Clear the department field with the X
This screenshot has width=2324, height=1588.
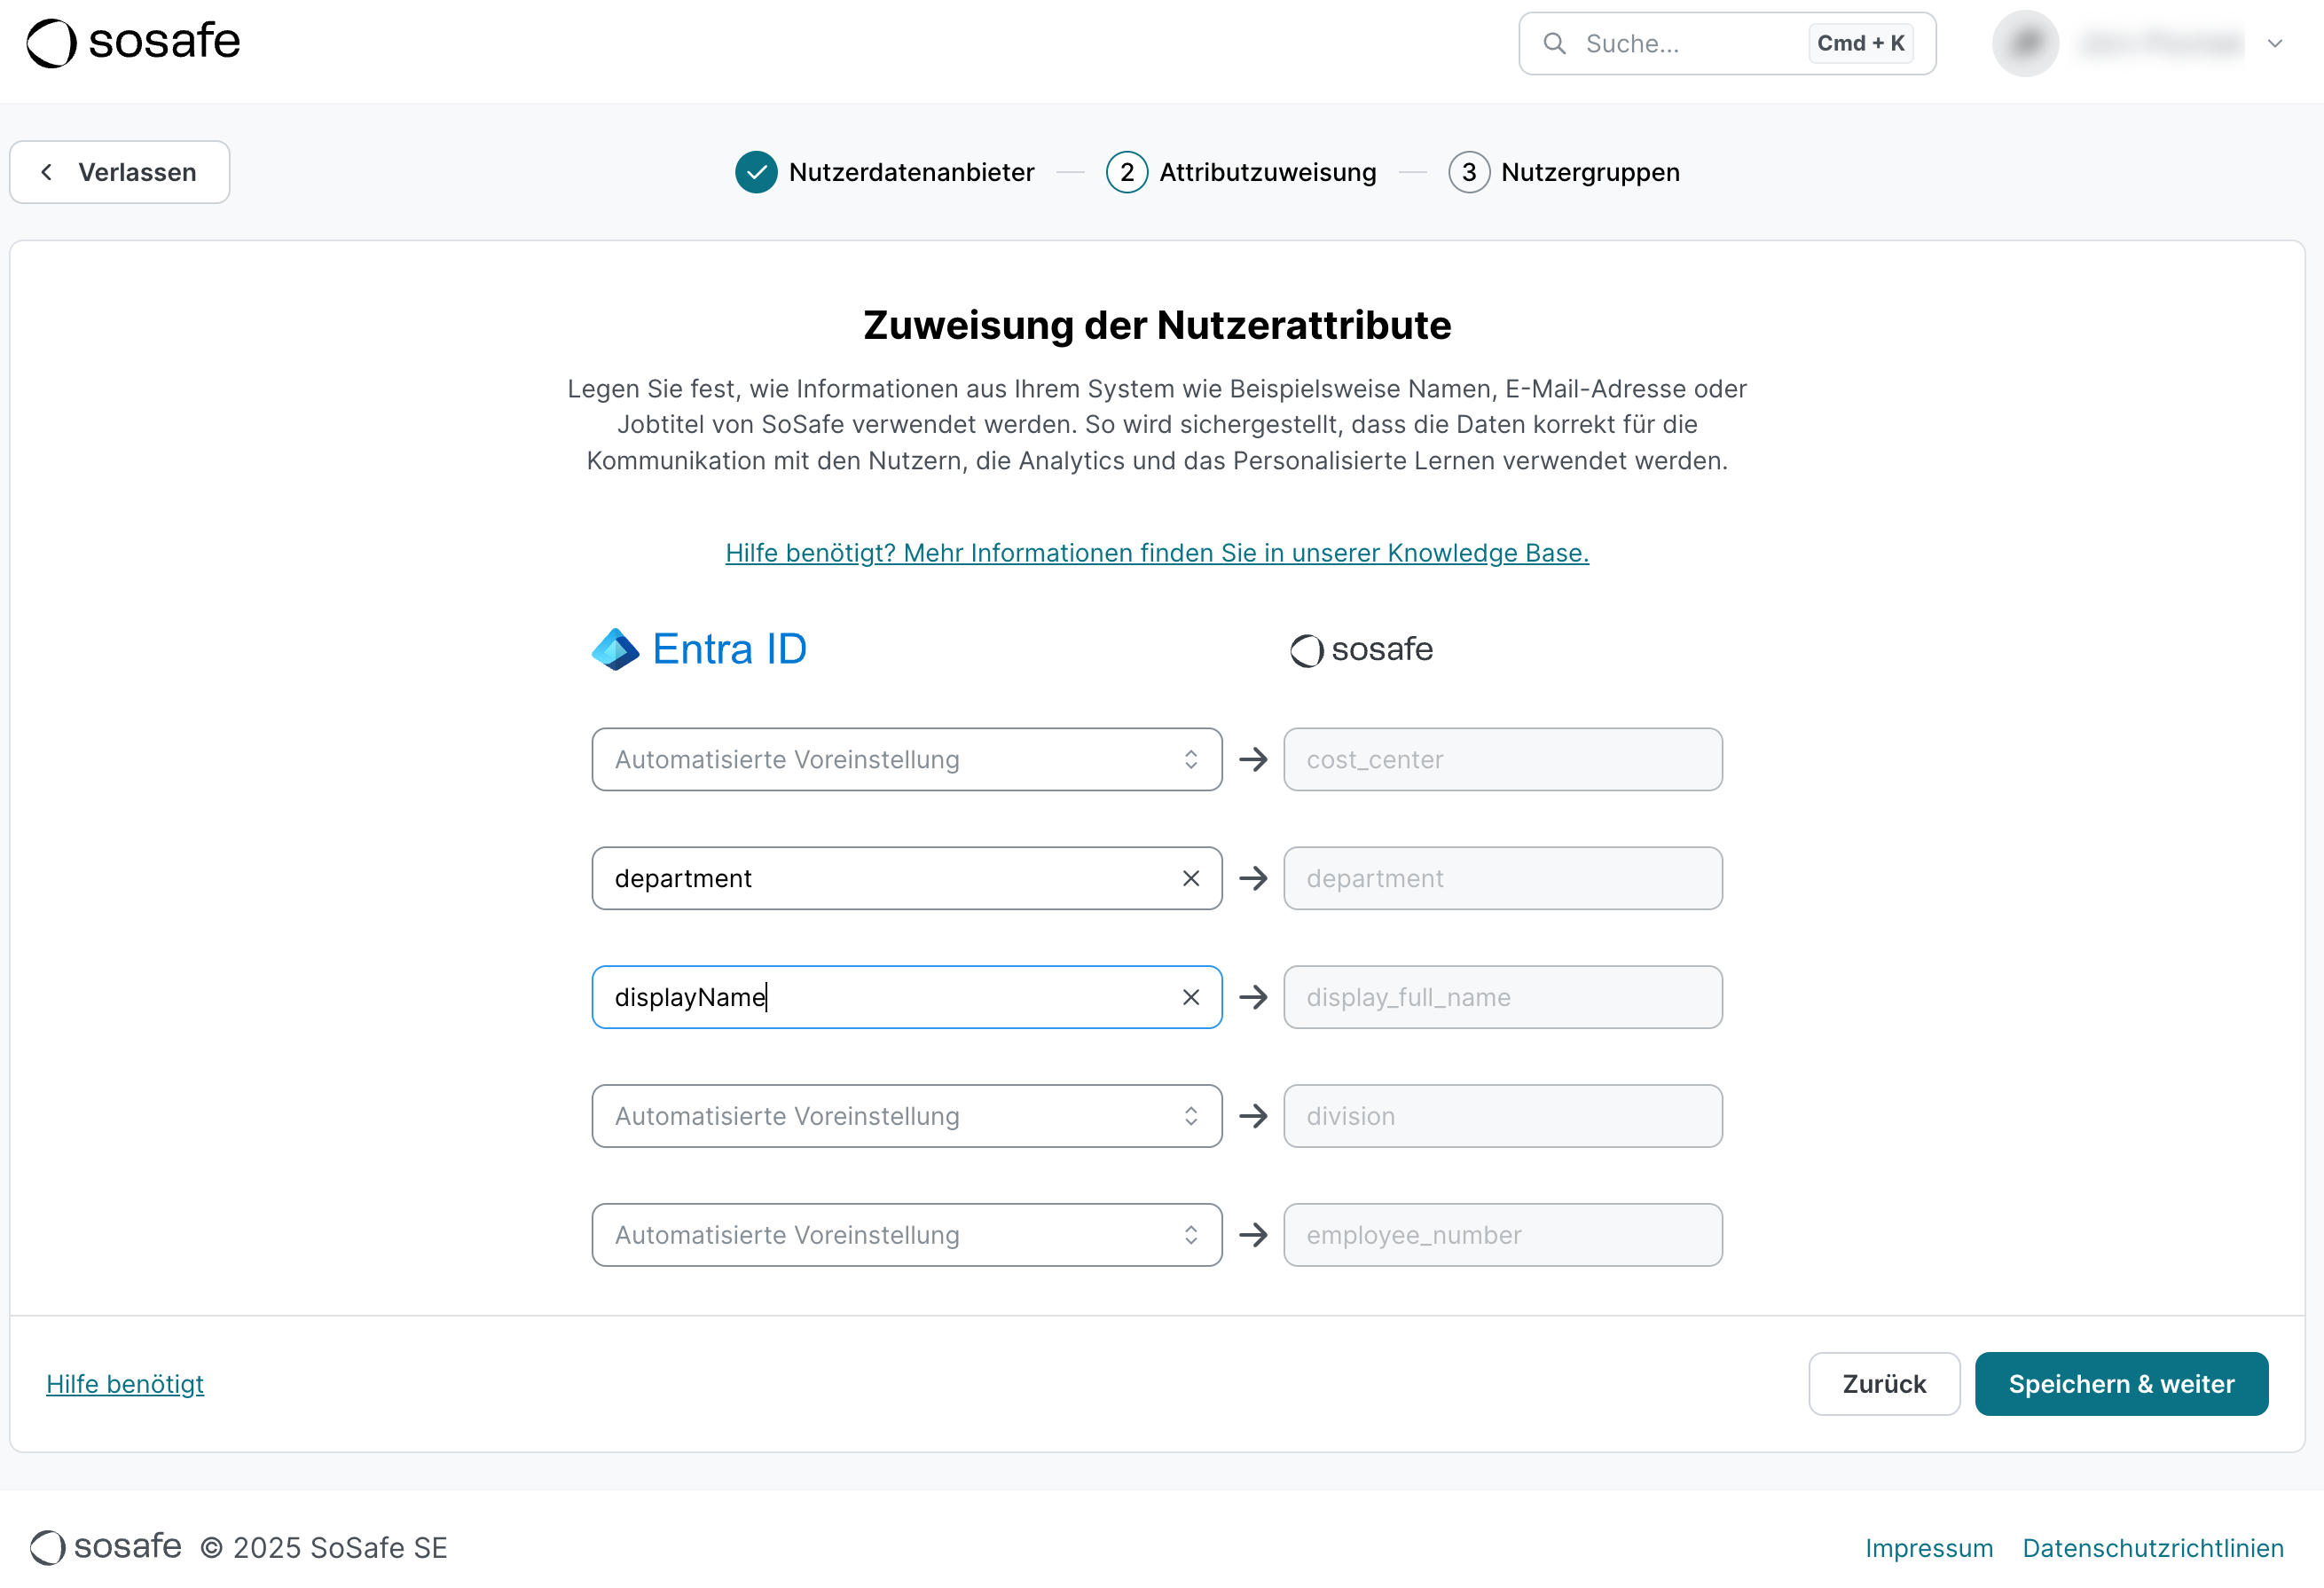coord(1190,878)
